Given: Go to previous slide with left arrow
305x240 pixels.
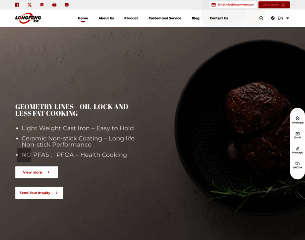Looking at the screenshot, I should [x=24, y=155].
